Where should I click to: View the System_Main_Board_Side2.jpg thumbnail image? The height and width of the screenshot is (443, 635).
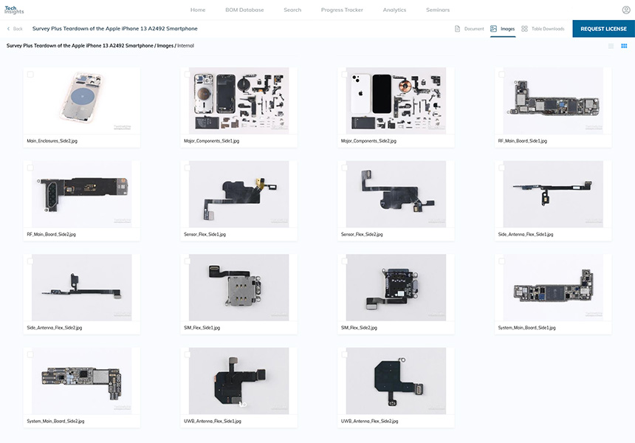coord(82,381)
